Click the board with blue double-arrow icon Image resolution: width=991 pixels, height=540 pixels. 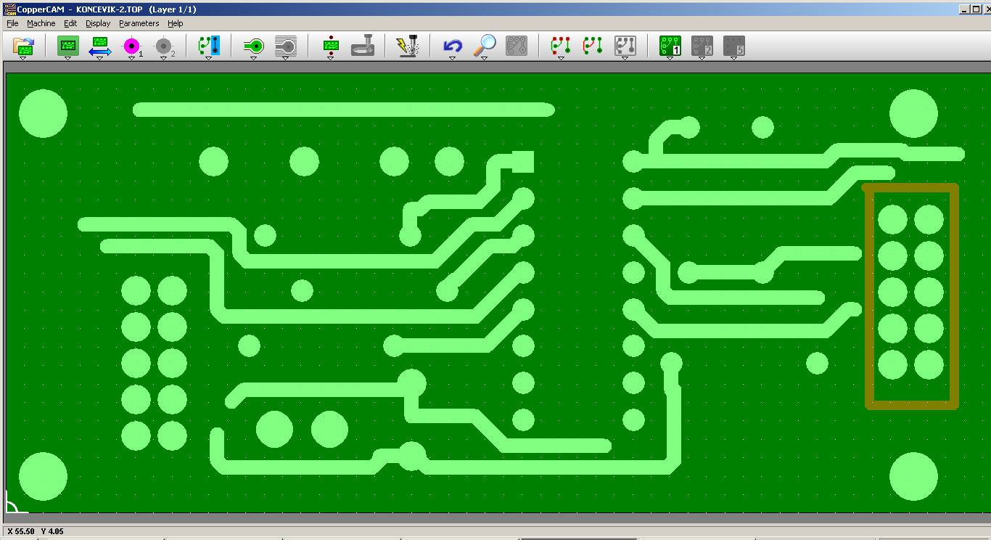pyautogui.click(x=99, y=47)
